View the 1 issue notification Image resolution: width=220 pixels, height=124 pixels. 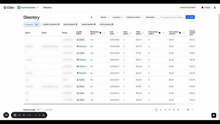pyautogui.click(x=206, y=7)
